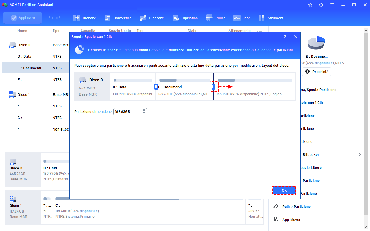Select the Disco 1 row in partition list
The height and width of the screenshot is (231, 370).
click(36, 95)
